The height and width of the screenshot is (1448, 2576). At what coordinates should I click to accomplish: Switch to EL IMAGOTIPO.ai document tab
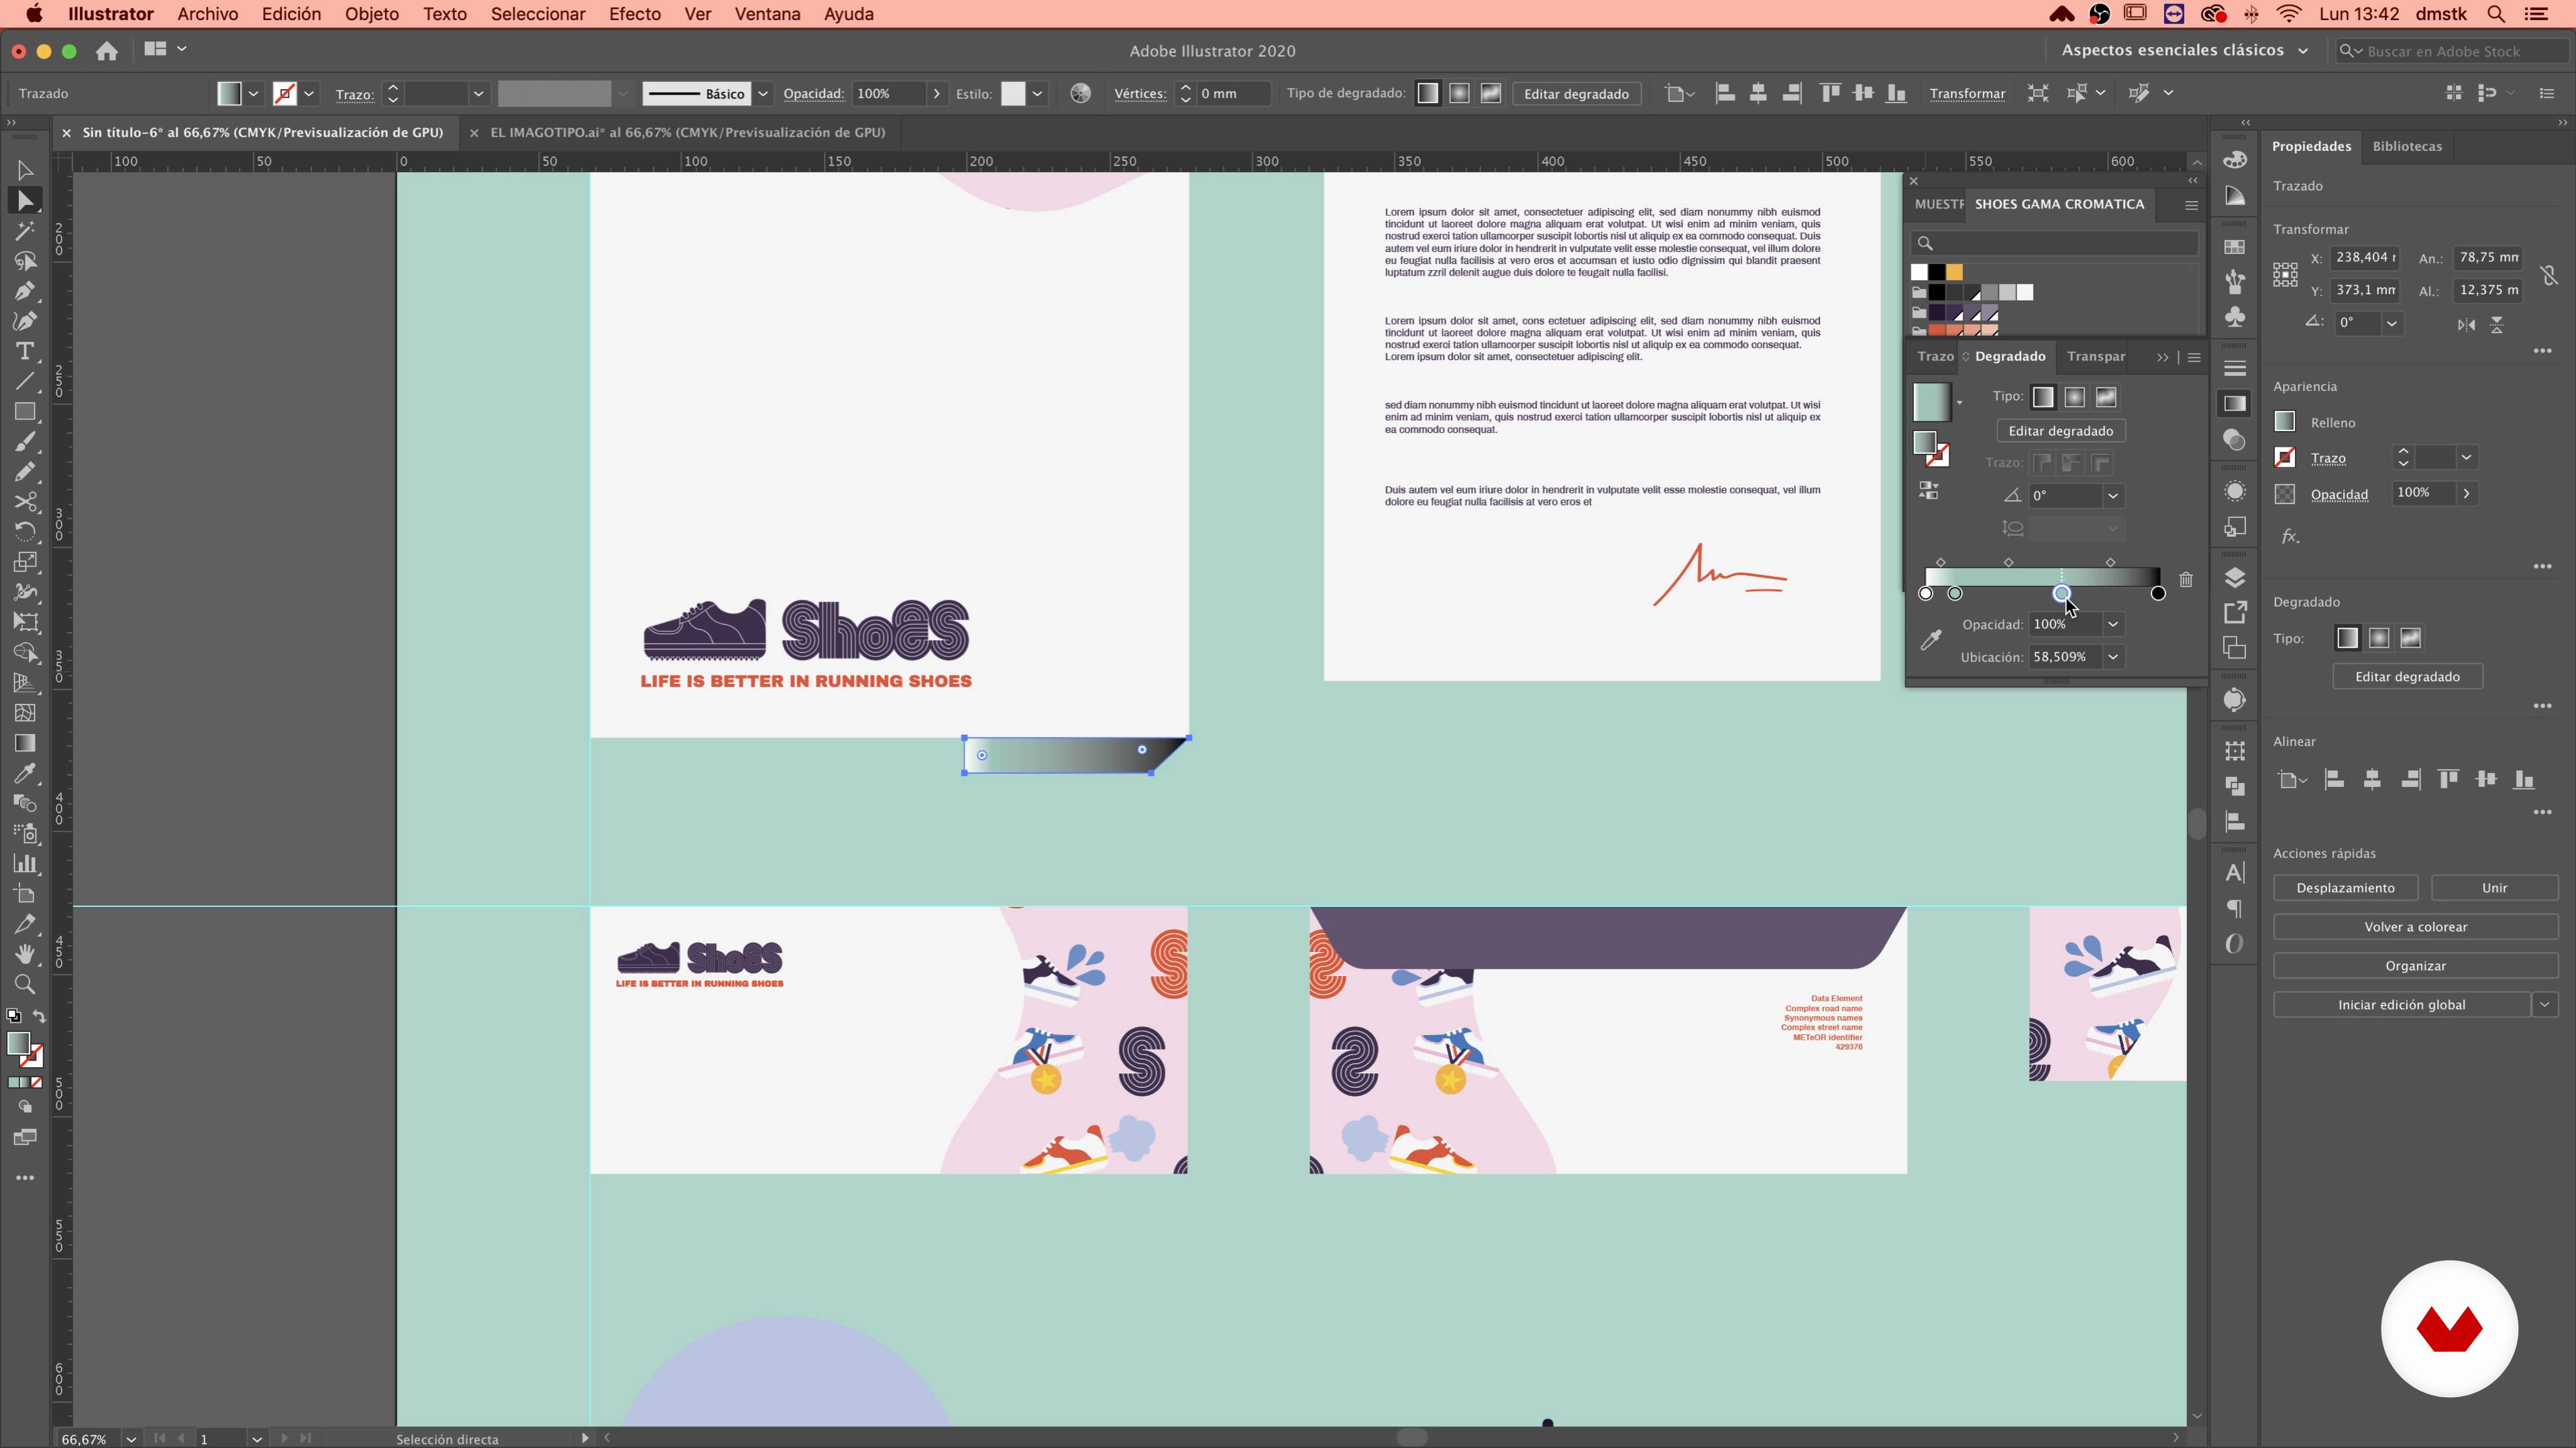[687, 132]
